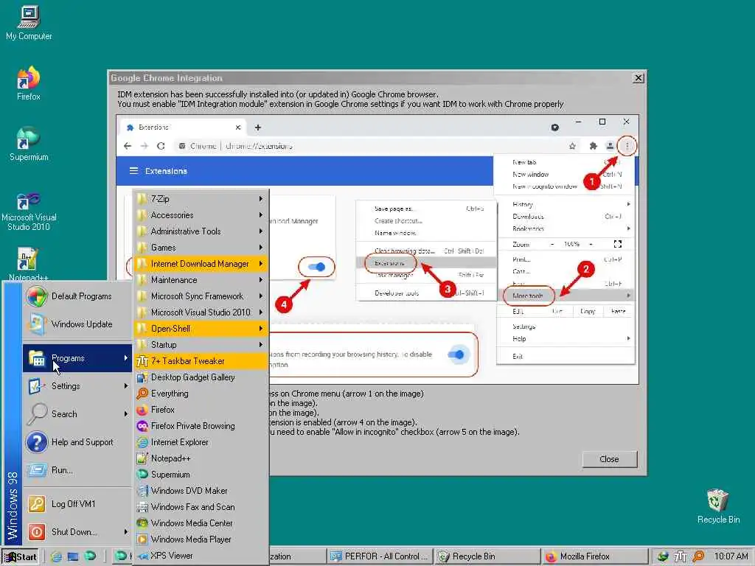
Task: Expand Settings submenu in Start menu
Action: pos(77,386)
